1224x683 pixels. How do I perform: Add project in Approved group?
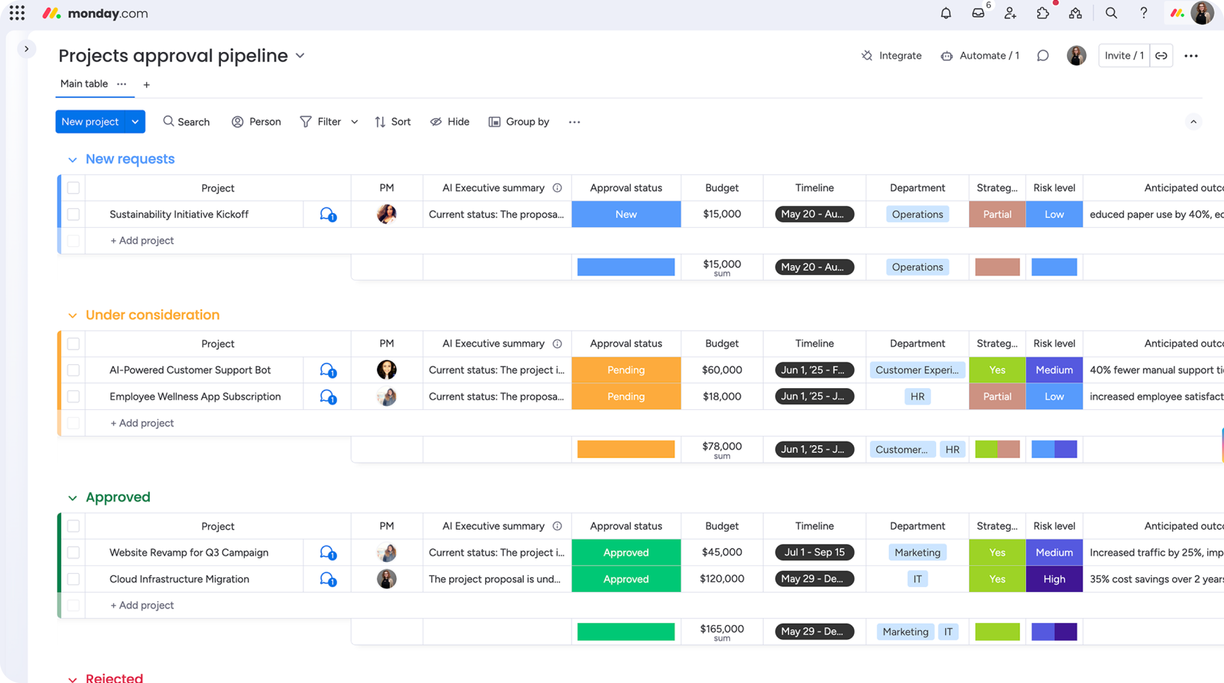coord(142,606)
